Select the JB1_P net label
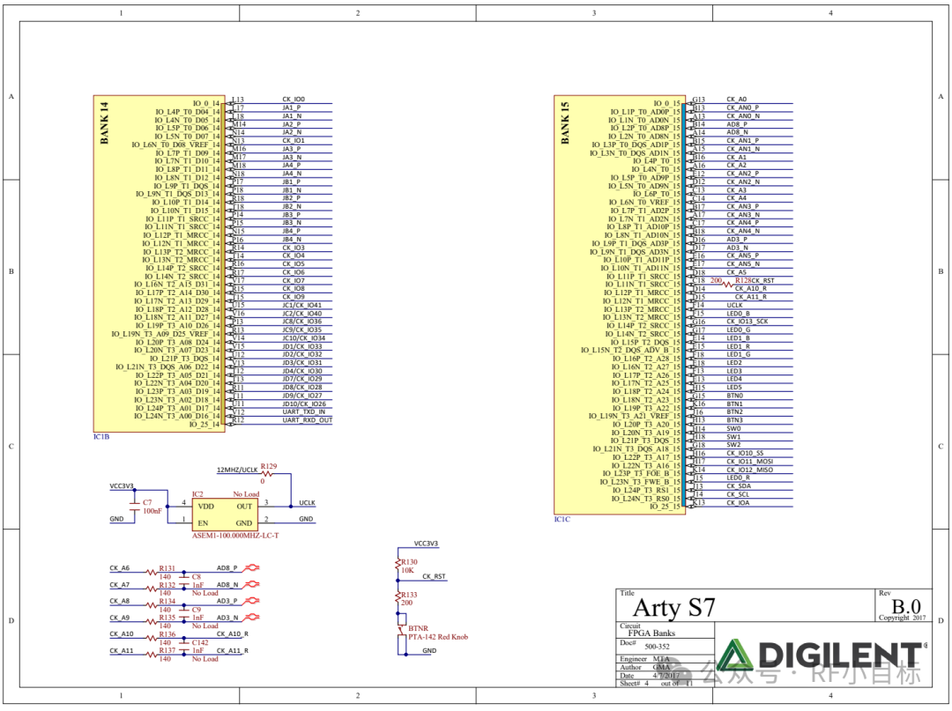The width and height of the screenshot is (952, 711). (292, 181)
